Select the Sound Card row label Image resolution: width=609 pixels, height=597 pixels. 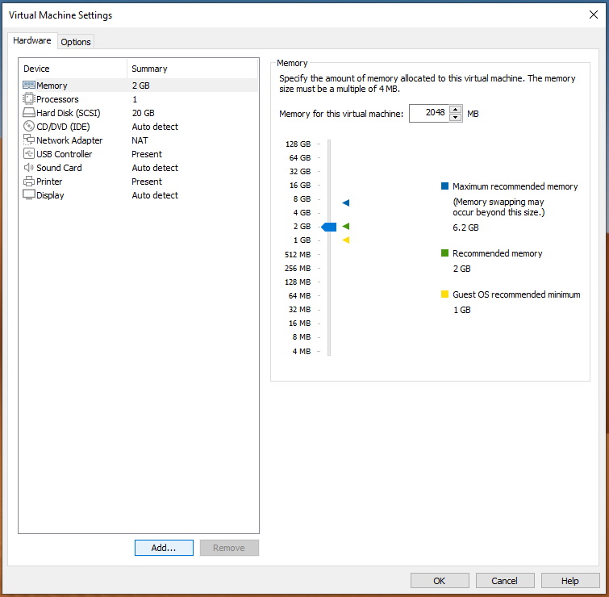point(59,168)
